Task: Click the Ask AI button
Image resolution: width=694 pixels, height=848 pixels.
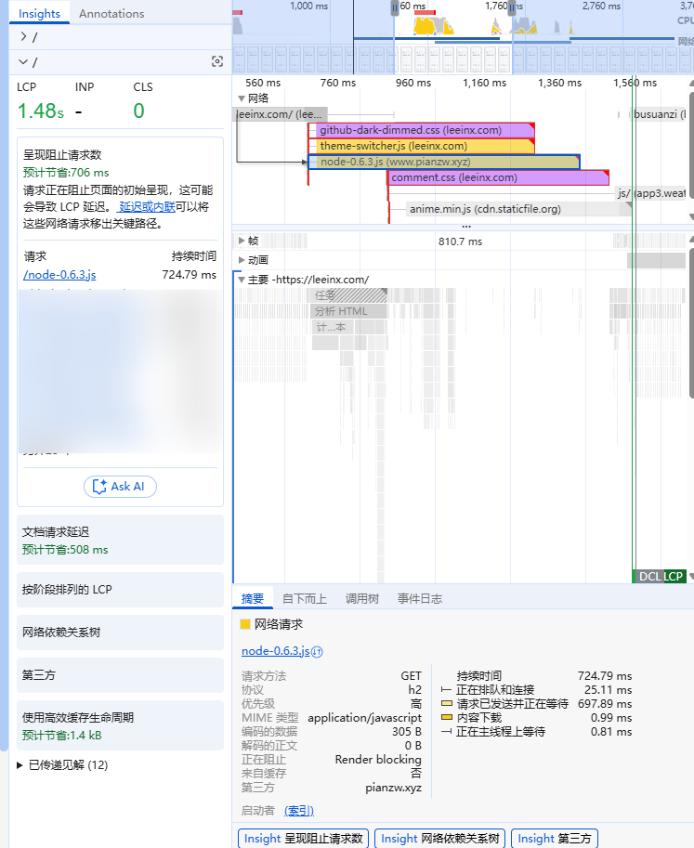Action: pyautogui.click(x=120, y=487)
